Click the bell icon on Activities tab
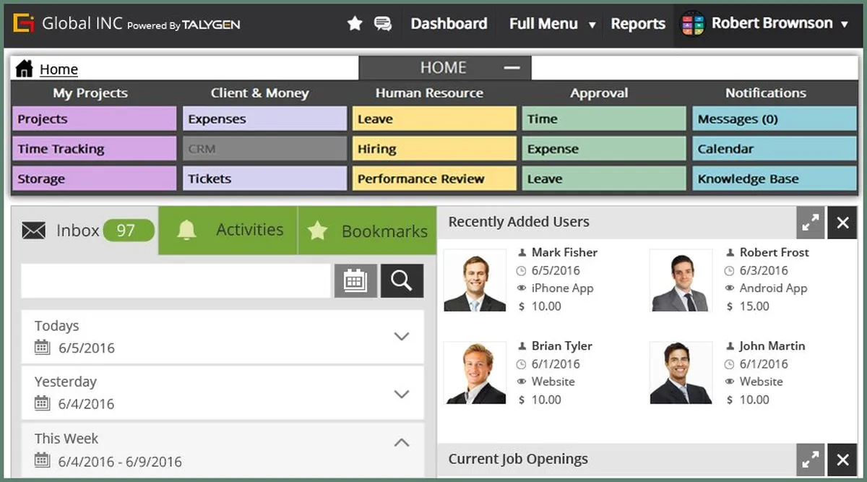Viewport: 867px width, 482px height. pyautogui.click(x=186, y=230)
